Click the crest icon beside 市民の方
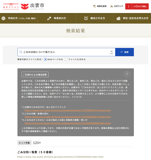Viewport: 151px width, 160px height. [x=3, y=18]
